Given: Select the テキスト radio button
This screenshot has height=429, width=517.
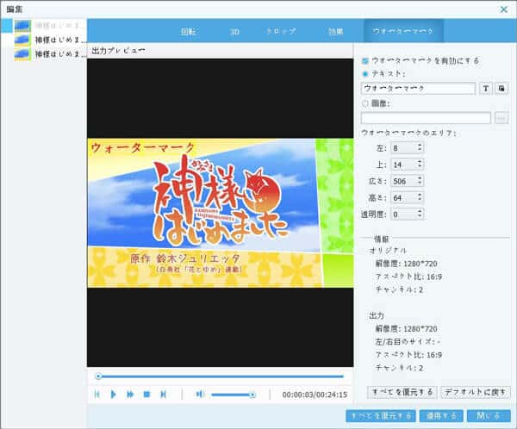Looking at the screenshot, I should point(365,74).
